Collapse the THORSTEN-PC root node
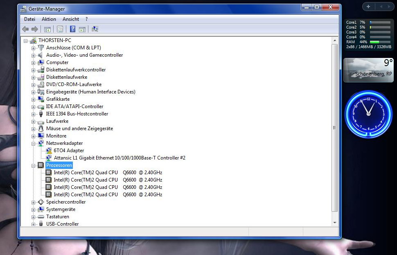The image size is (397, 255). click(25, 41)
